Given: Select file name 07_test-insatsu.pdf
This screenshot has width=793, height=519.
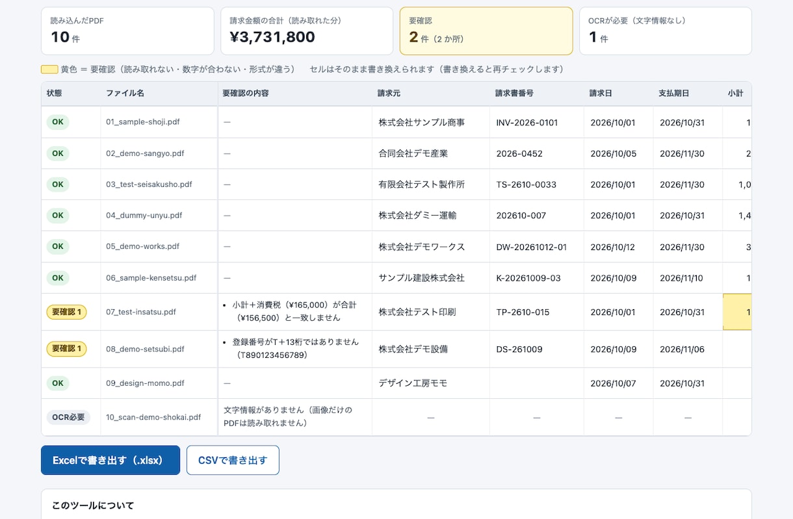Looking at the screenshot, I should point(141,312).
